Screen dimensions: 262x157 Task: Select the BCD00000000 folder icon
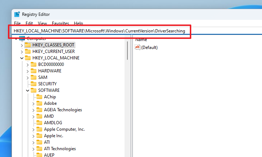pyautogui.click(x=34, y=64)
